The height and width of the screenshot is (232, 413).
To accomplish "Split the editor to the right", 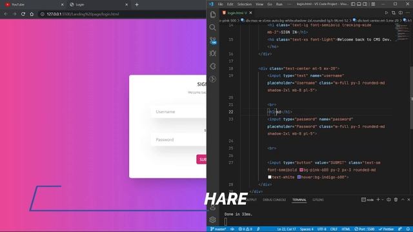I will (401, 13).
